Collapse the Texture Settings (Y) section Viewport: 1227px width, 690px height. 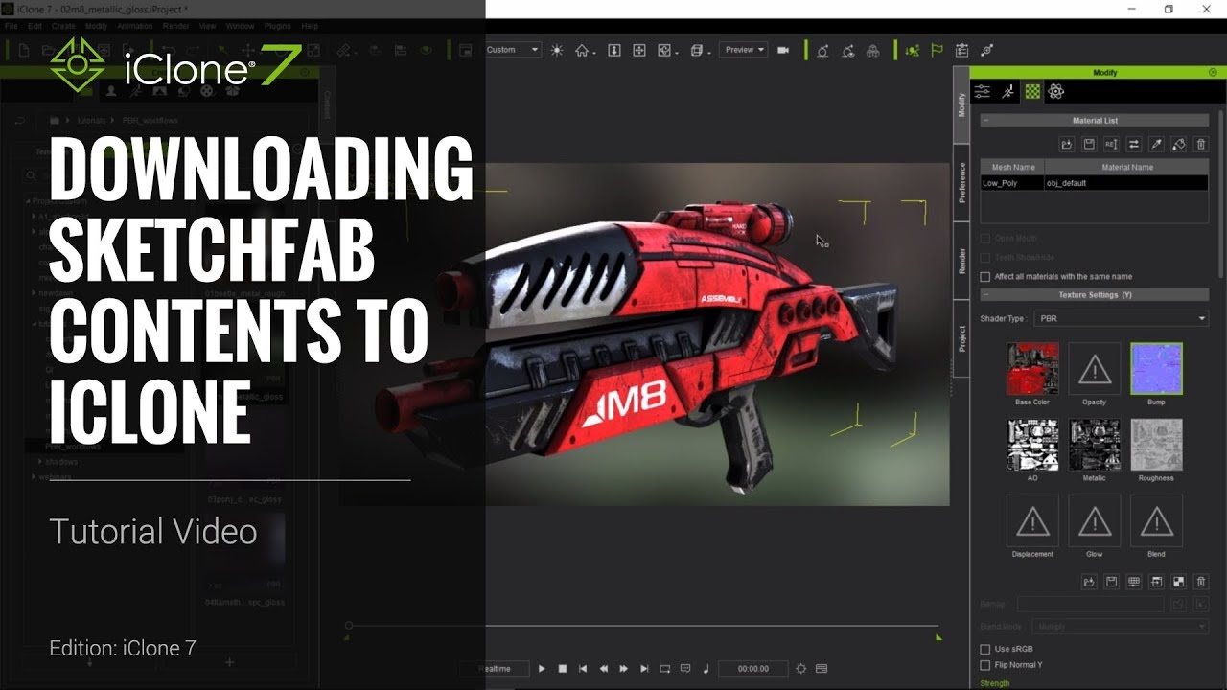click(x=985, y=295)
